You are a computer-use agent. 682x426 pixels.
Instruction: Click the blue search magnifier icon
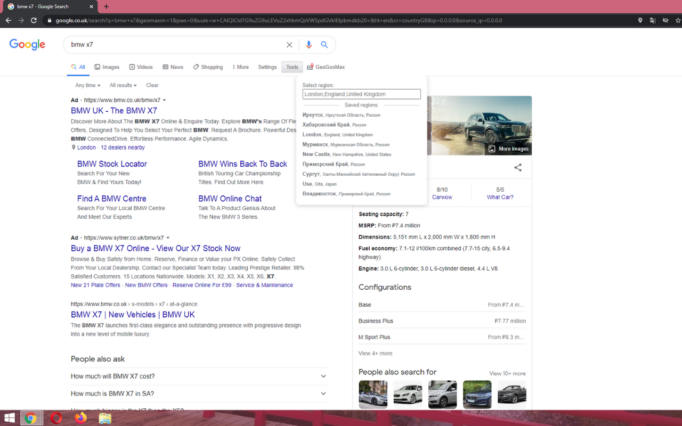[x=324, y=45]
